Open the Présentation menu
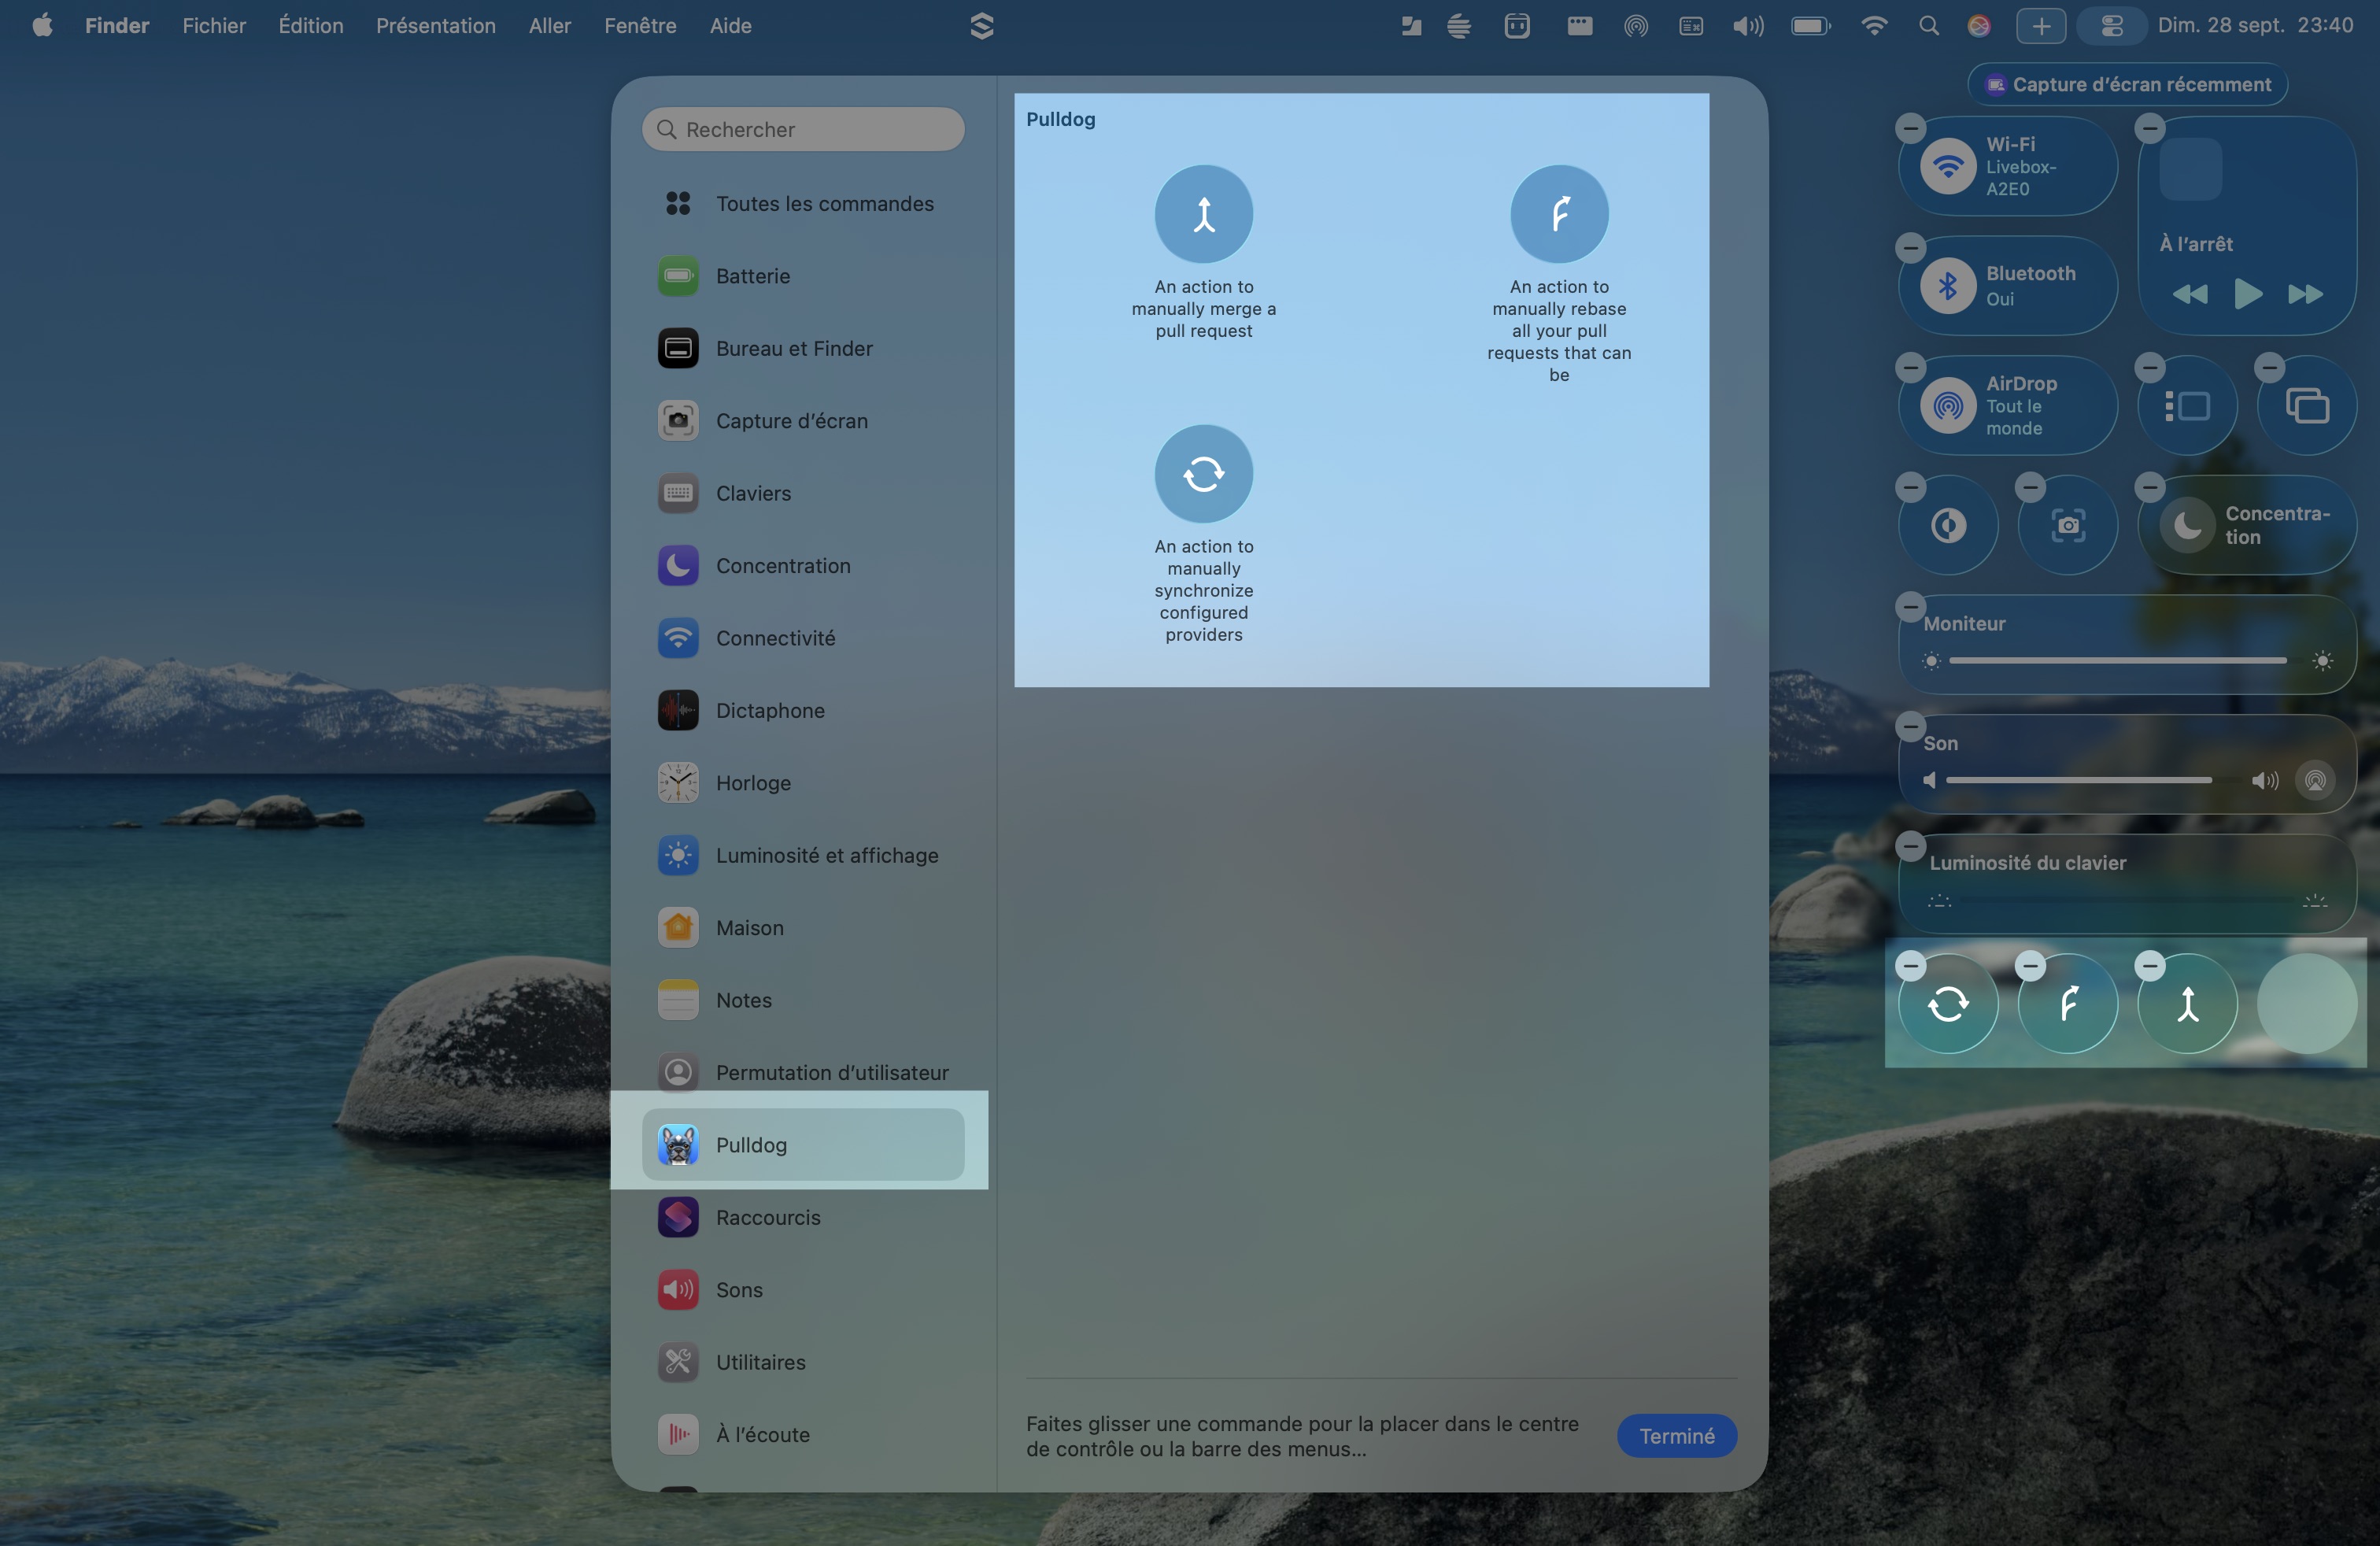This screenshot has width=2380, height=1546. point(435,26)
